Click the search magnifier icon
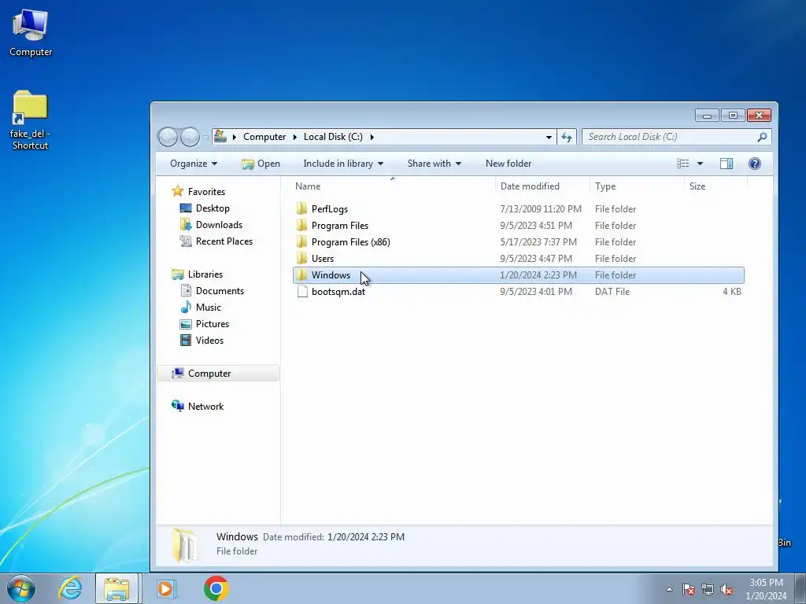The height and width of the screenshot is (604, 806). pos(762,137)
